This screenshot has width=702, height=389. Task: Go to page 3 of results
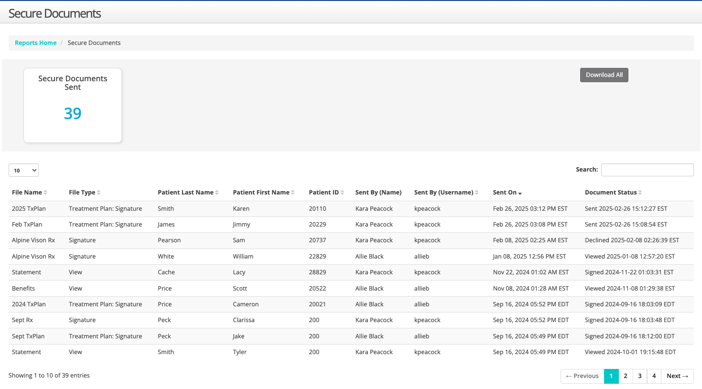point(640,376)
